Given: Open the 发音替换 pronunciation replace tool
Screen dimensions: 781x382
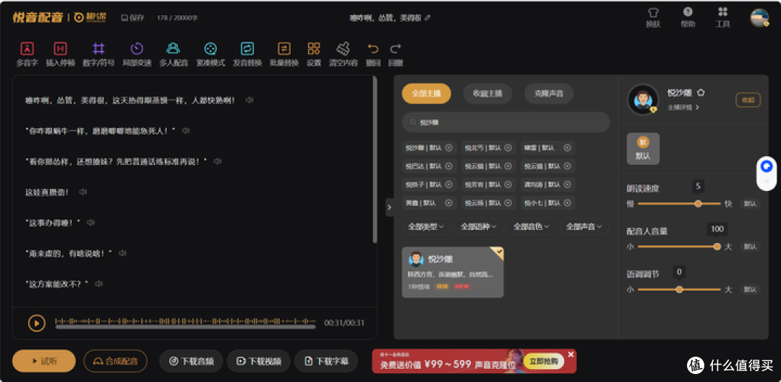Looking at the screenshot, I should click(x=247, y=54).
